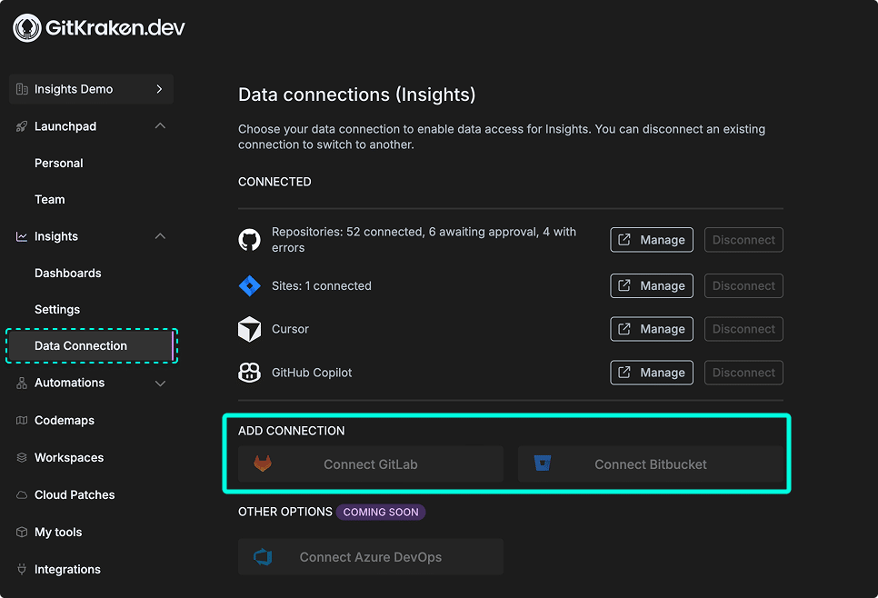Click the Cursor cube icon
This screenshot has width=878, height=598.
coord(249,329)
